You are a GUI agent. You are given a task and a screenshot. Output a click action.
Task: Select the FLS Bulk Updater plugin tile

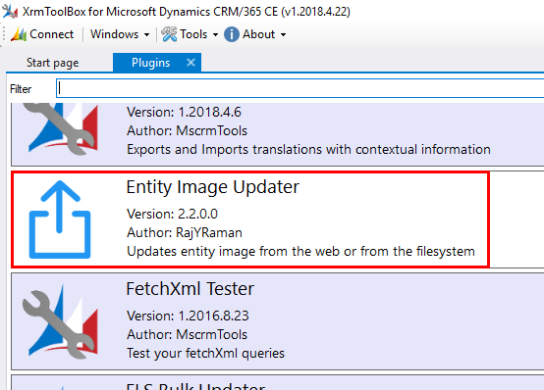pyautogui.click(x=278, y=382)
